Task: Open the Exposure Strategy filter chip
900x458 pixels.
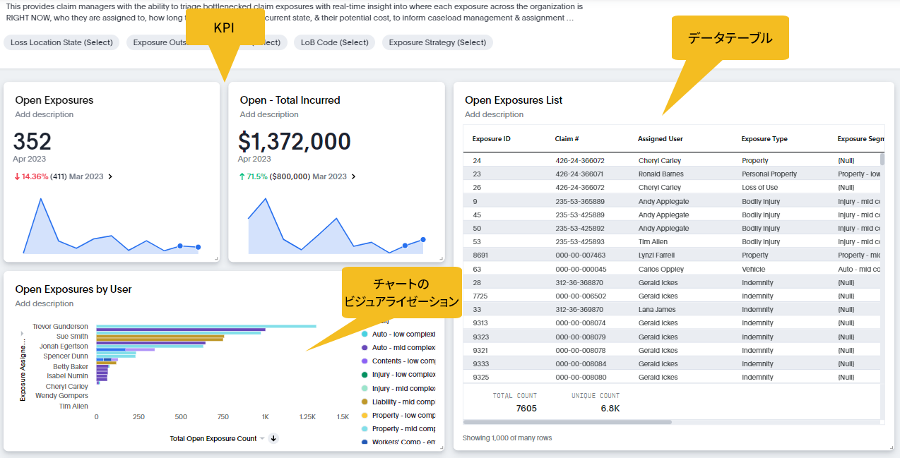Action: pyautogui.click(x=437, y=42)
